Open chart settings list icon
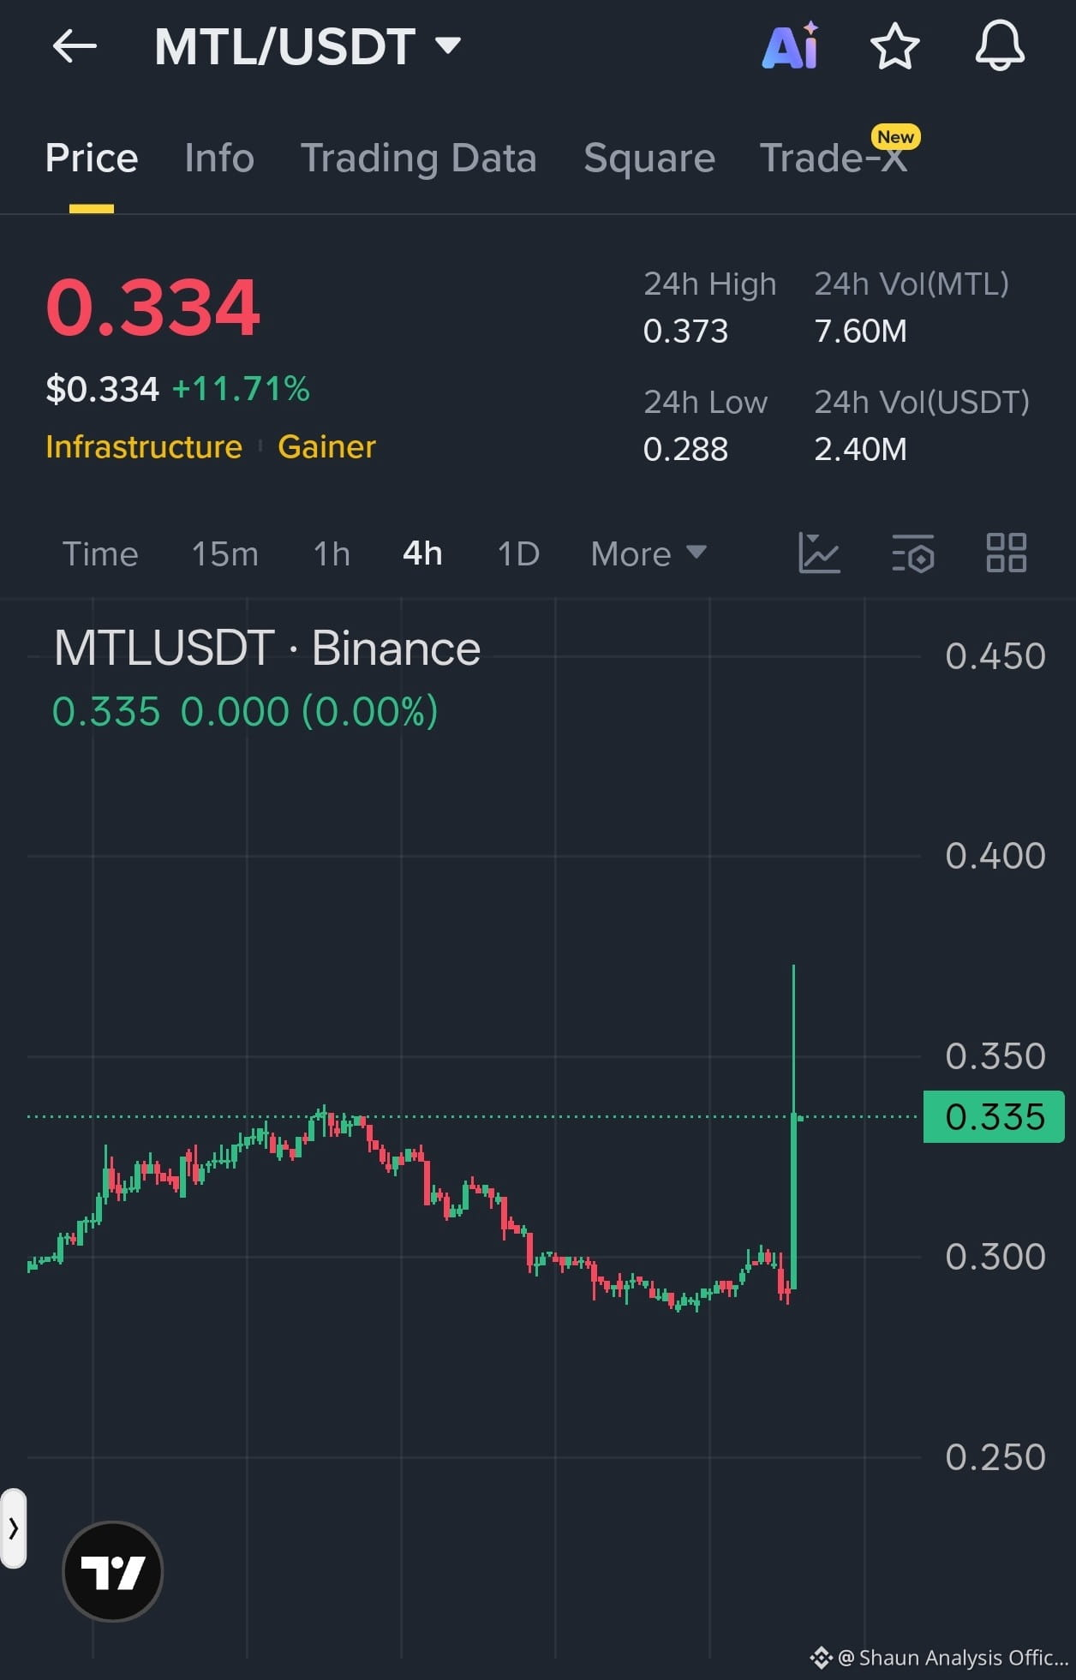This screenshot has width=1076, height=1680. (913, 553)
